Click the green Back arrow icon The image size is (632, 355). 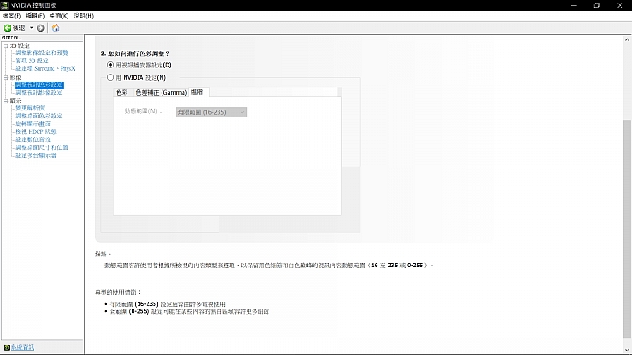click(x=7, y=28)
